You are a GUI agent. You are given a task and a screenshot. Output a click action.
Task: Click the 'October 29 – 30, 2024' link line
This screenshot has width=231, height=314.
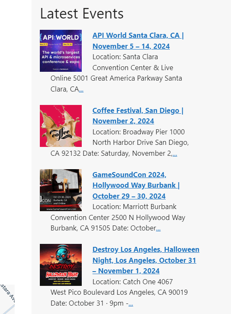(129, 196)
